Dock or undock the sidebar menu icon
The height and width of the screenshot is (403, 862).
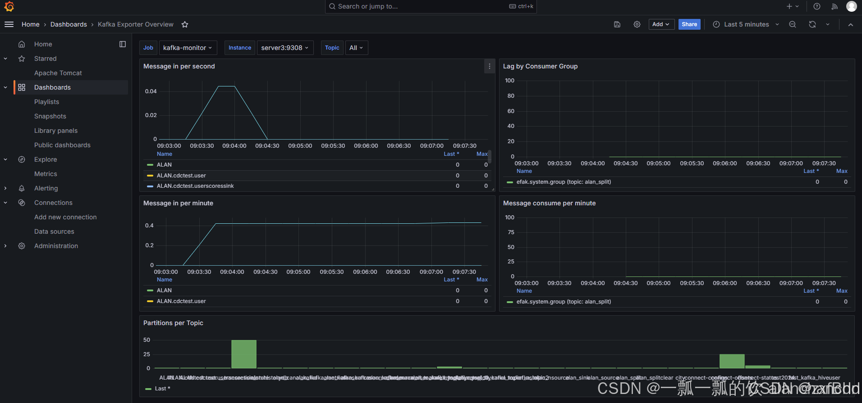point(123,44)
